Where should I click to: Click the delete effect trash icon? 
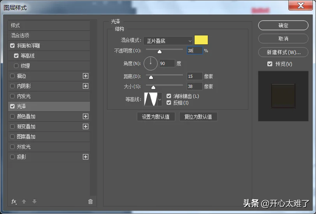coord(91,202)
